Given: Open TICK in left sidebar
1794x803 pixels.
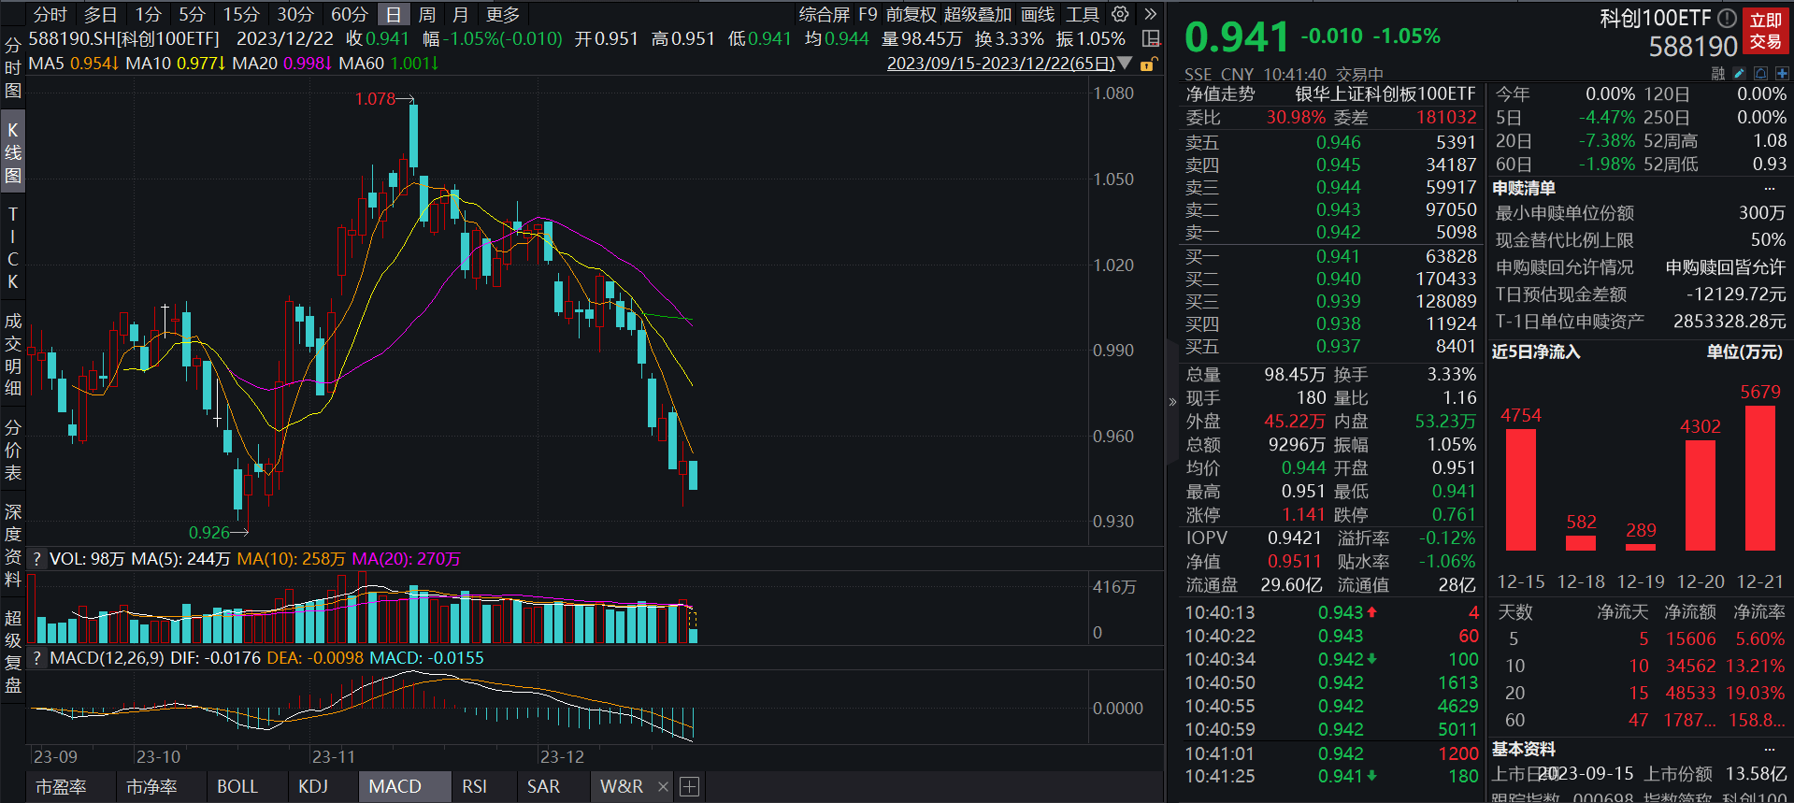Looking at the screenshot, I should click(x=13, y=248).
